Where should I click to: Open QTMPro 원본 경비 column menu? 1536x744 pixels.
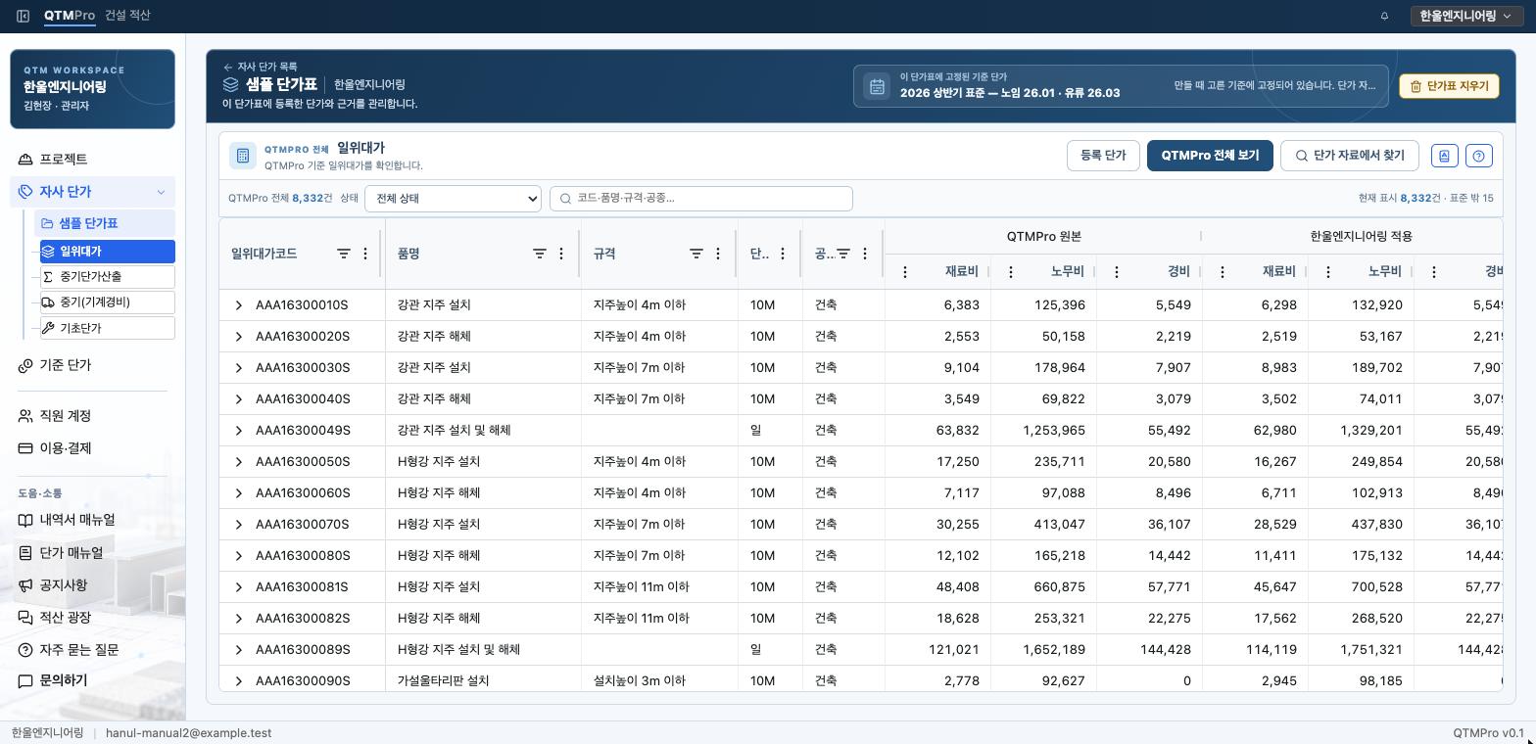[1117, 271]
